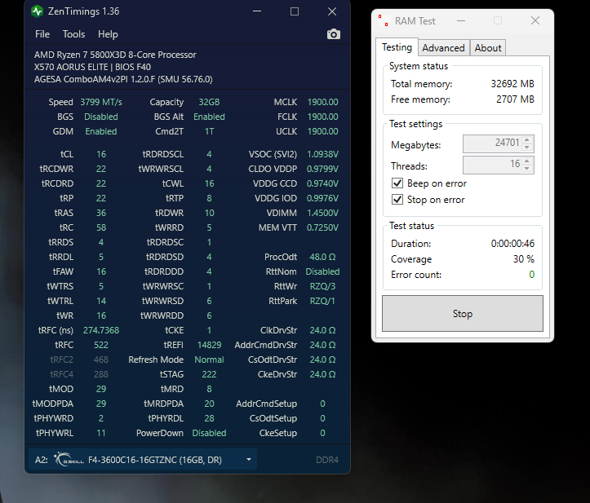Click the Duration value 0:00:00:46
The width and height of the screenshot is (590, 503).
512,243
